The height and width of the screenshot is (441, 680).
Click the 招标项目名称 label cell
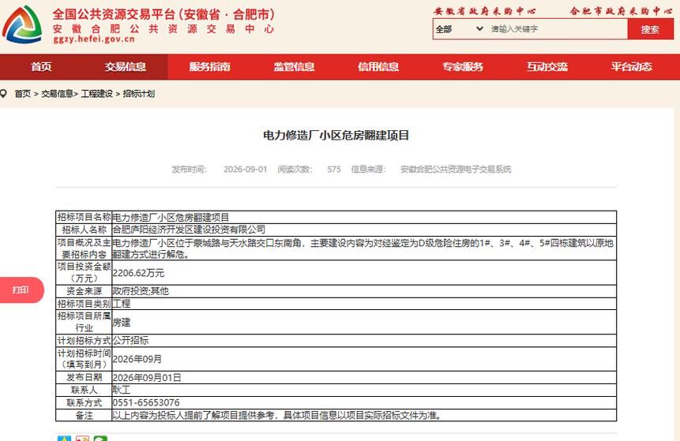tap(85, 217)
